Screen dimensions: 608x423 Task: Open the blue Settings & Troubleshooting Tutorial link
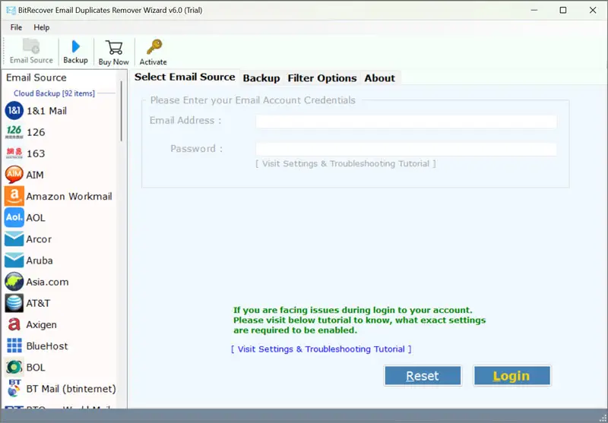(x=321, y=349)
